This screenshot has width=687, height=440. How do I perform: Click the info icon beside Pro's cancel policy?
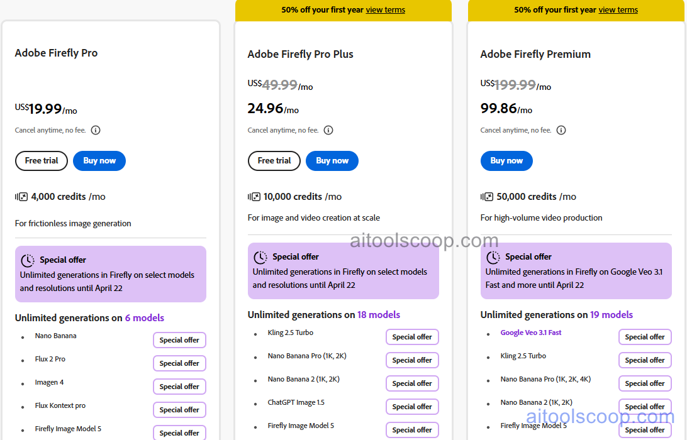[95, 130]
